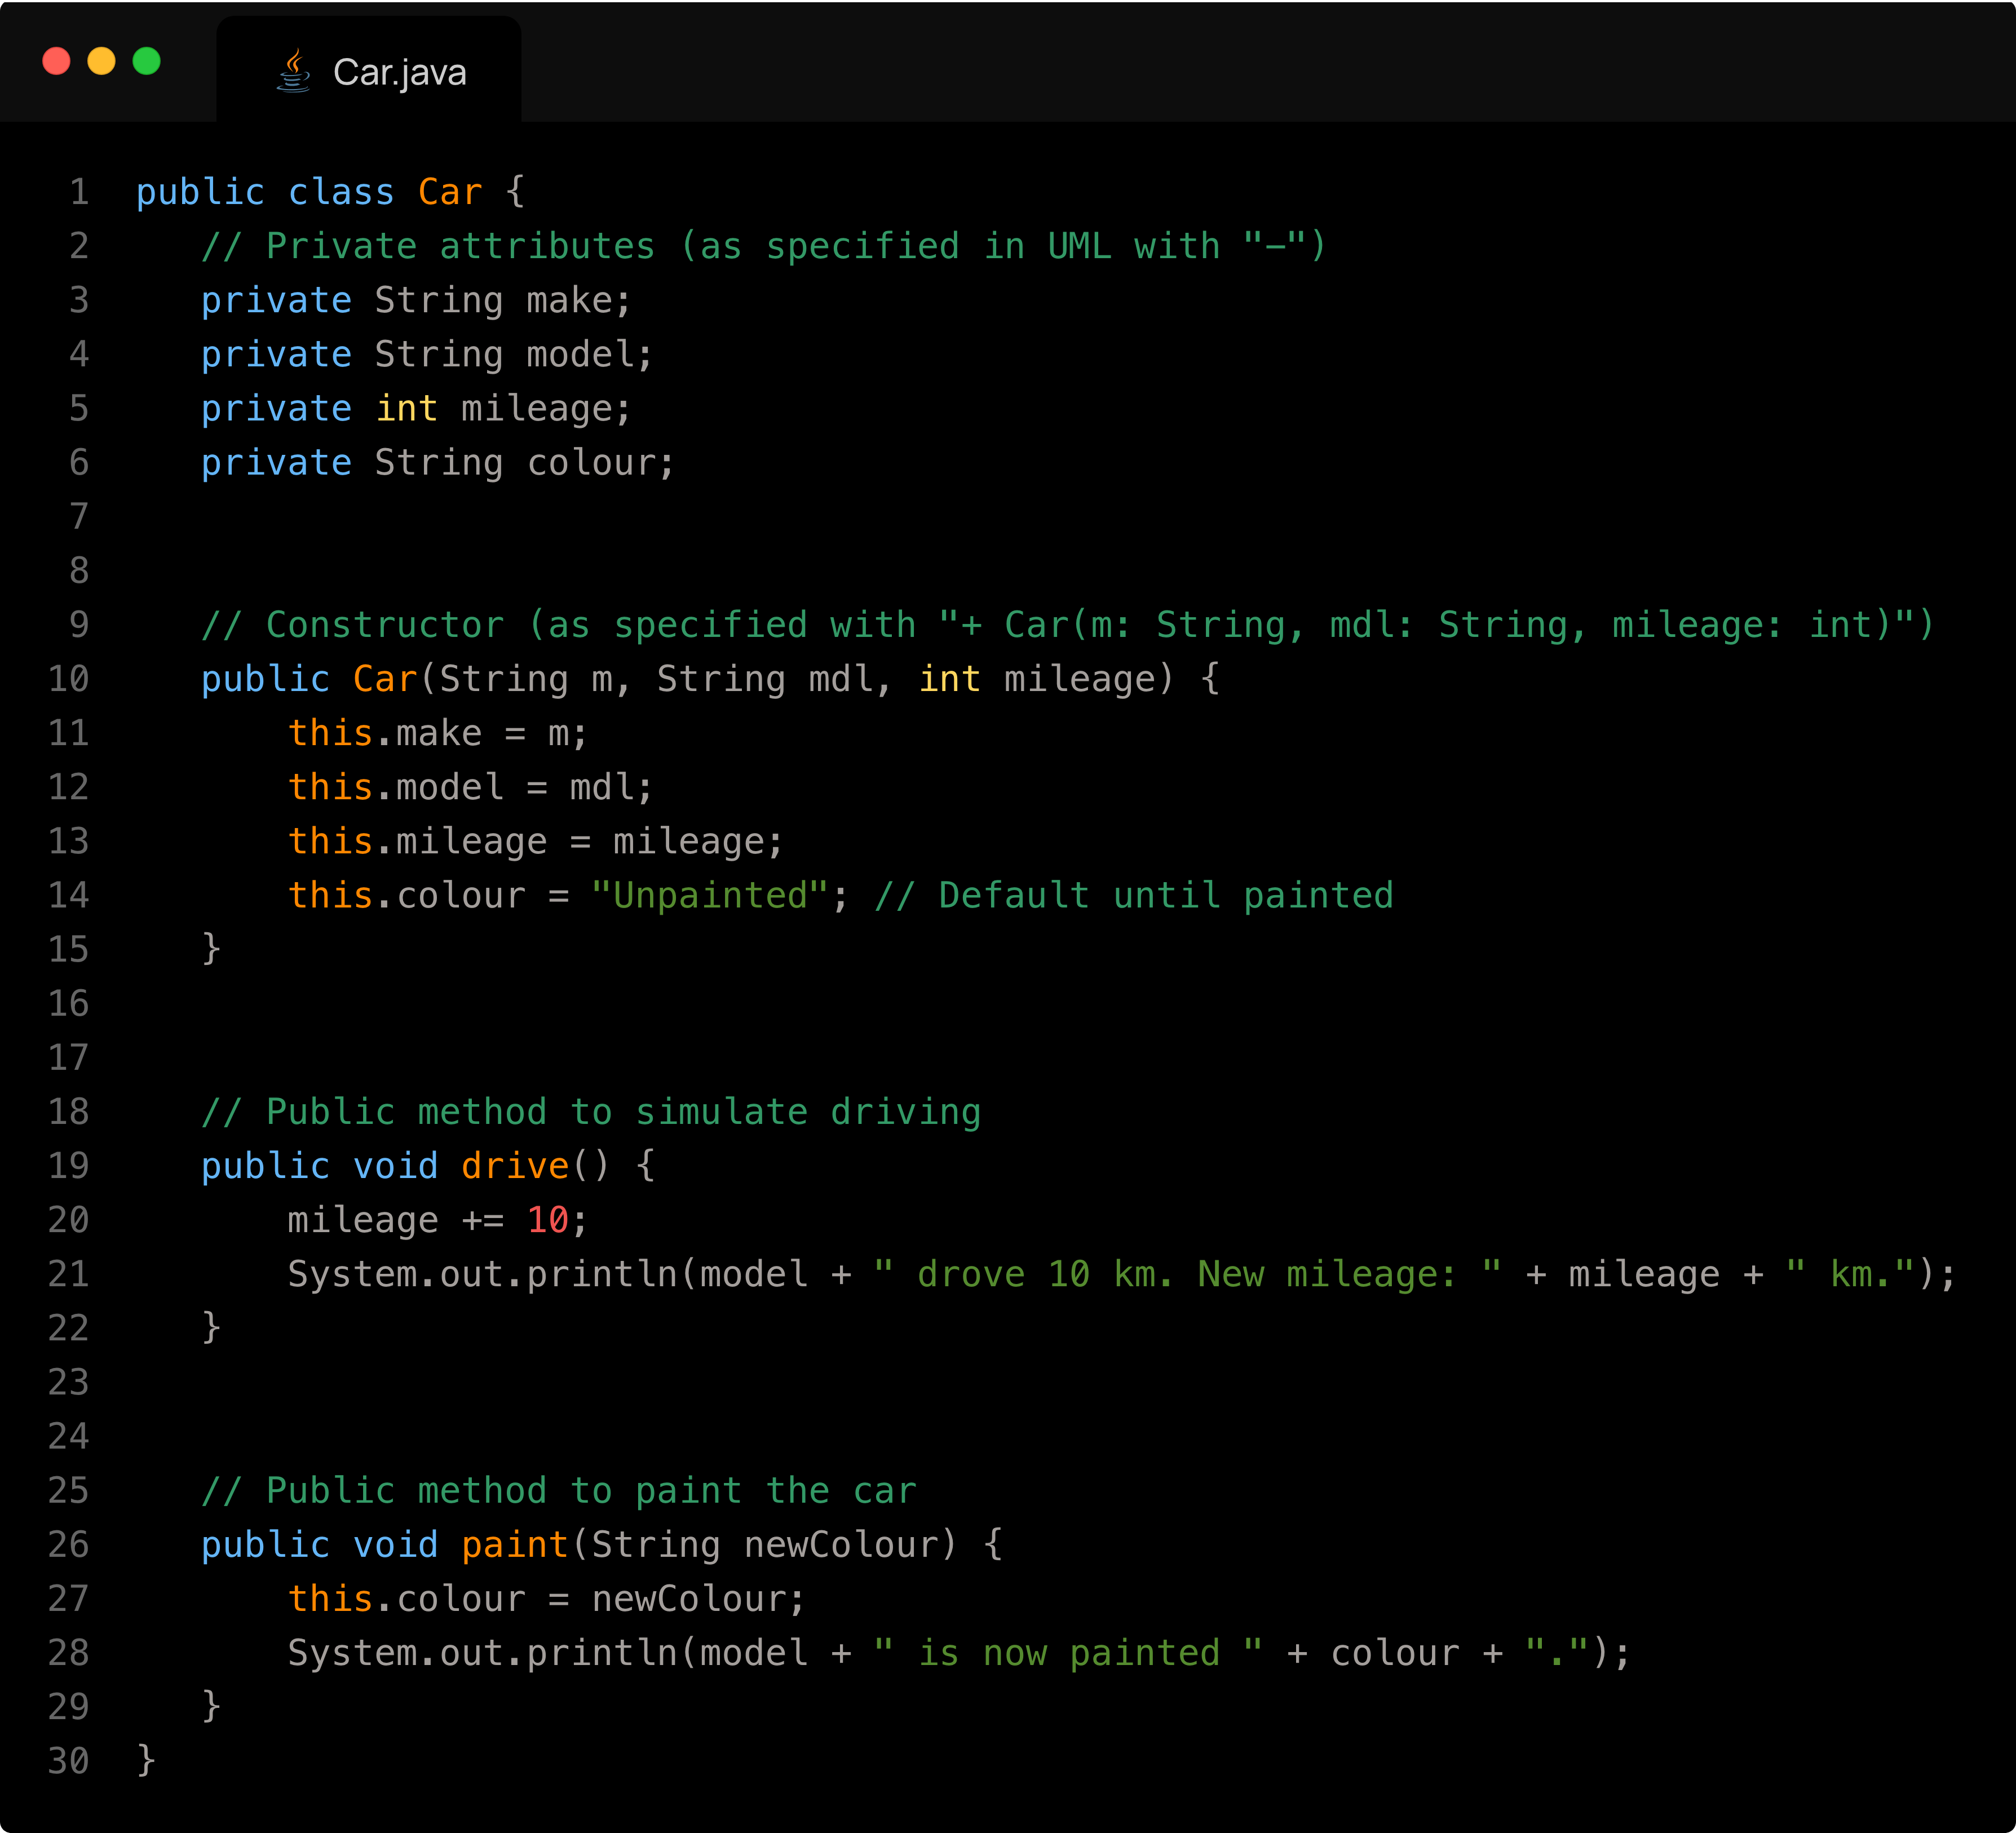Click the red close window button
The width and height of the screenshot is (2016, 1833).
(57, 61)
